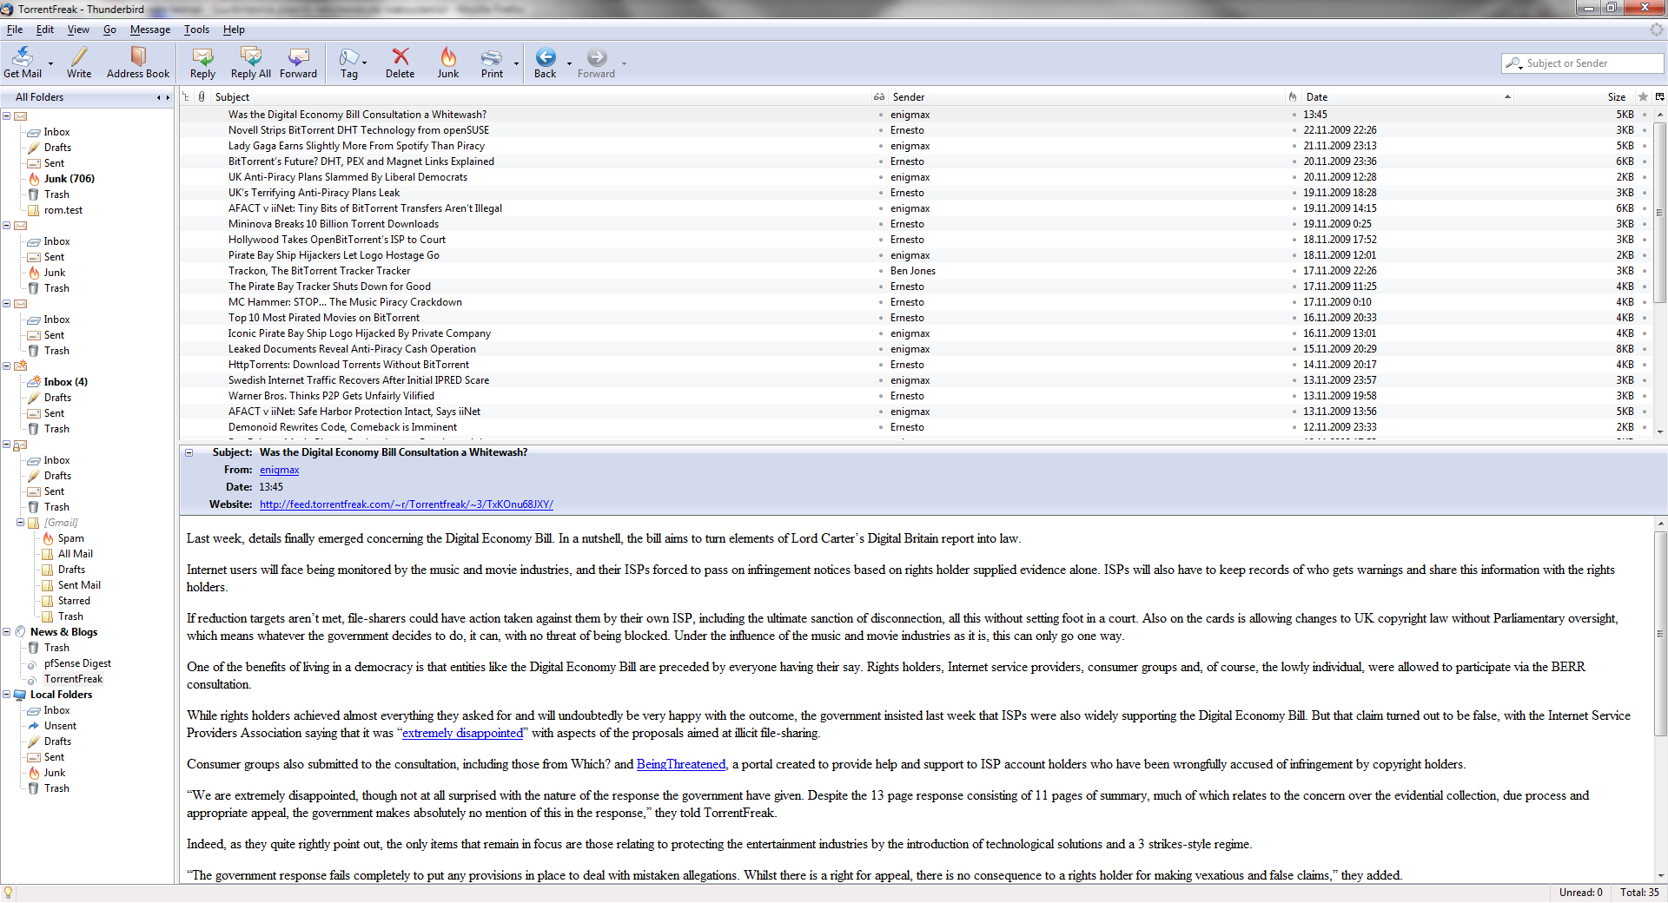Mark message as Junk via toolbar flame
This screenshot has height=903, width=1668.
tap(448, 57)
